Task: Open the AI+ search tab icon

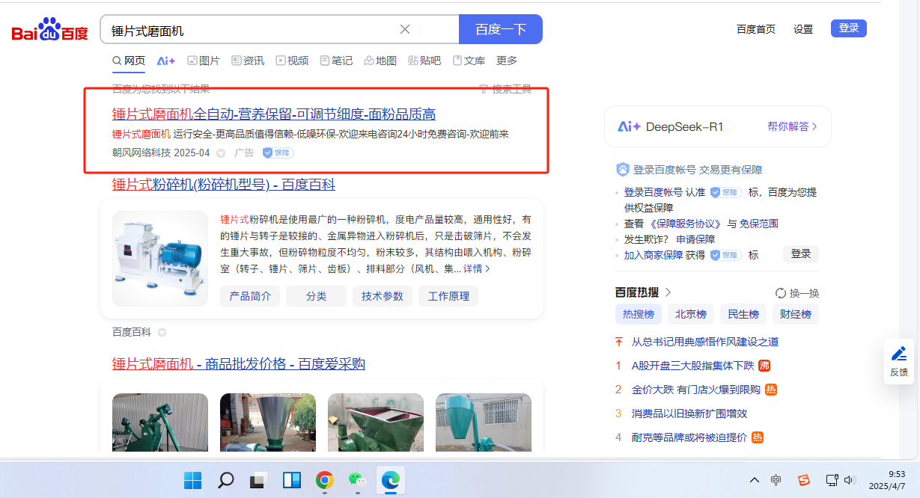Action: click(165, 61)
